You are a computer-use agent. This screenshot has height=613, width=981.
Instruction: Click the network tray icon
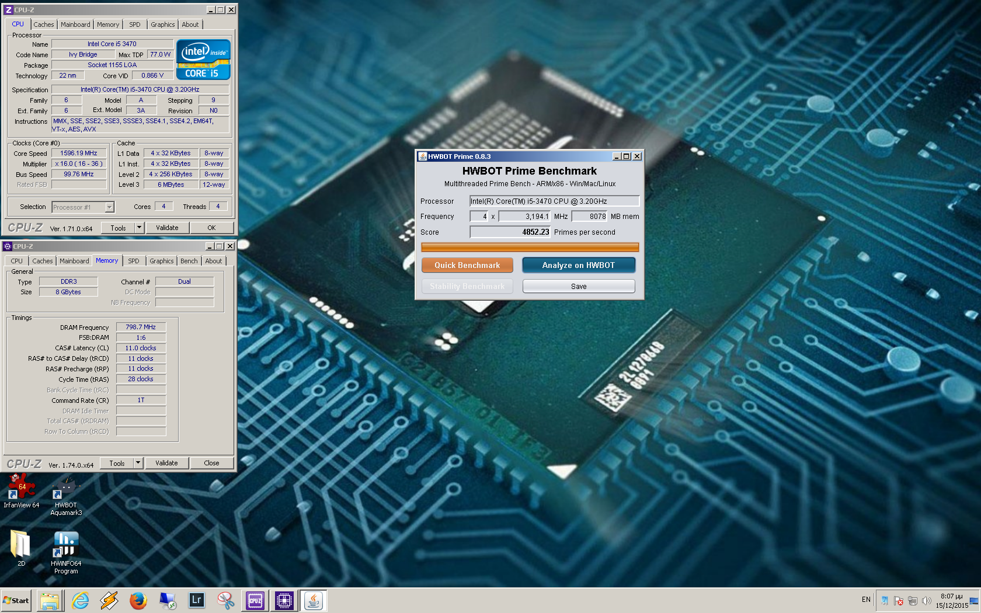click(913, 601)
